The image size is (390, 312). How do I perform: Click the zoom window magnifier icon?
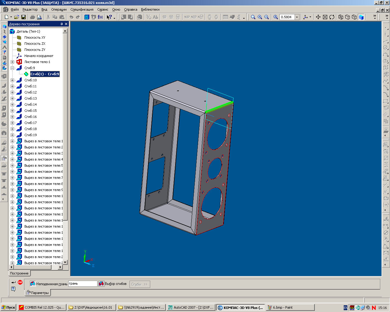coord(253,17)
